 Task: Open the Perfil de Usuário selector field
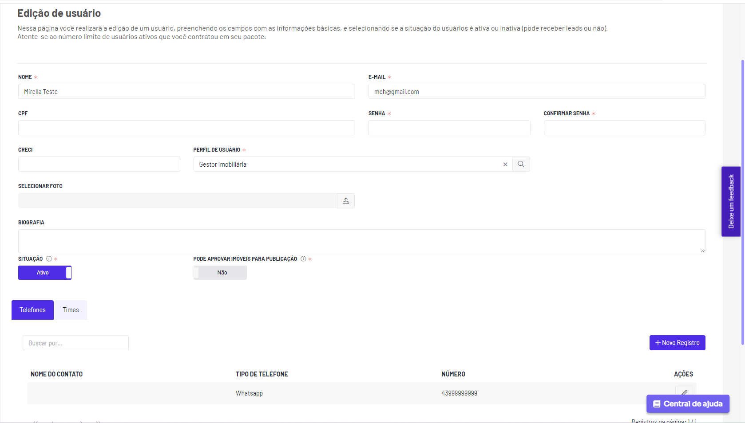pyautogui.click(x=348, y=164)
